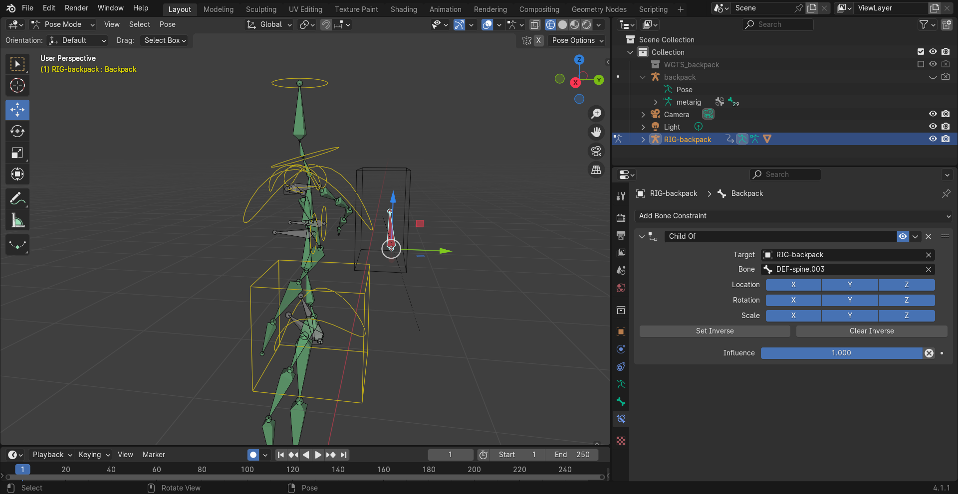Switch to the Scripting workspace tab
This screenshot has width=958, height=494.
coord(653,9)
